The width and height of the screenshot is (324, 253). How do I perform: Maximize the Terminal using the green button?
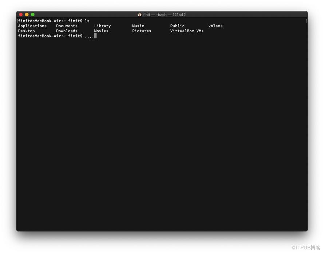(33, 15)
